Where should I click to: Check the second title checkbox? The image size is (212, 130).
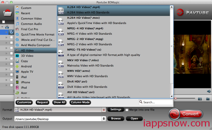[12, 37]
